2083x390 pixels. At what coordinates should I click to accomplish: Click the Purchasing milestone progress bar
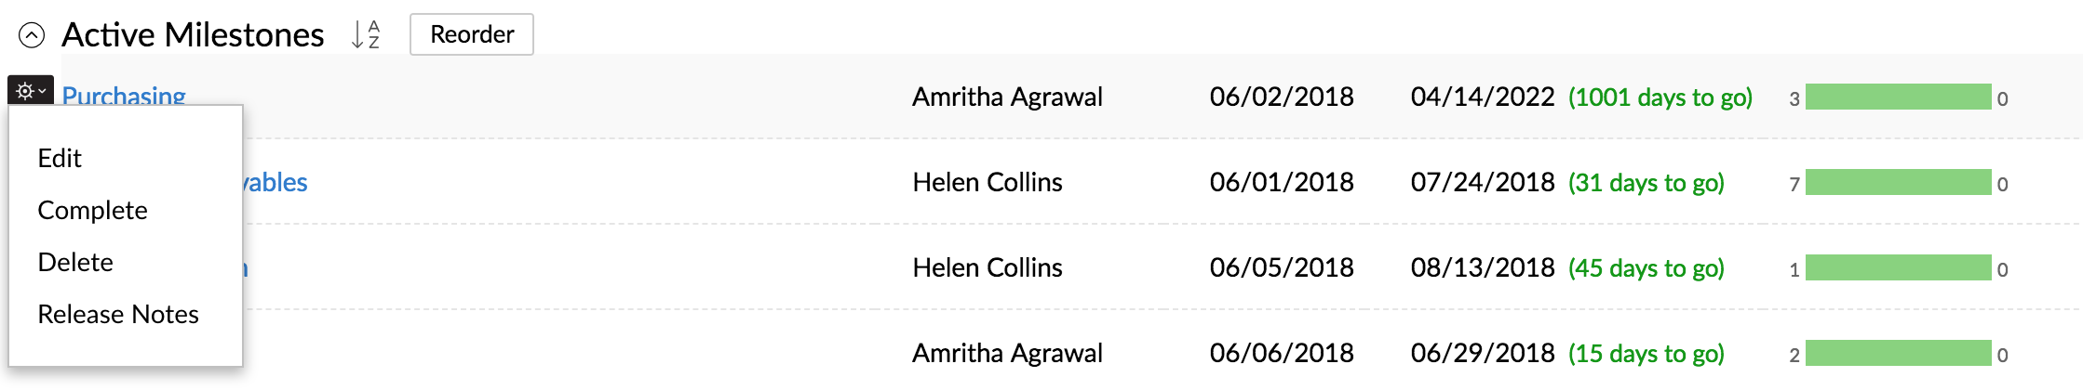point(1898,97)
